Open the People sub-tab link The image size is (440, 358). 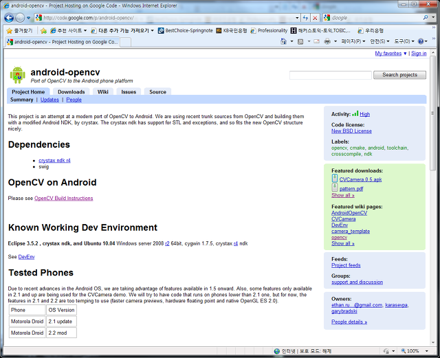(x=74, y=100)
